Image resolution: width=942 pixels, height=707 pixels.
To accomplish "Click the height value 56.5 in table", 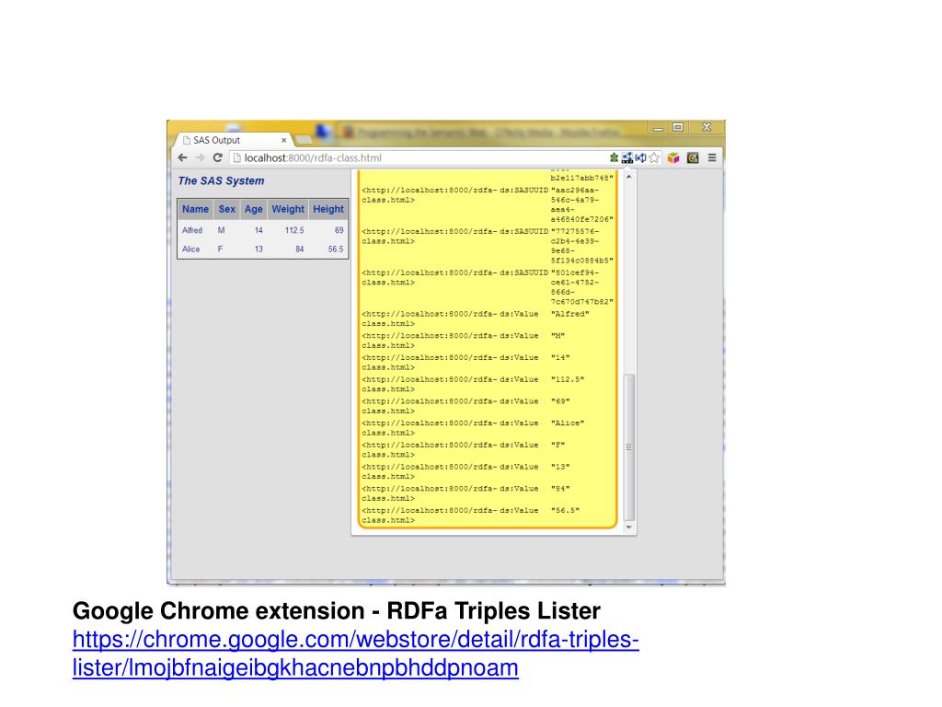I will 336,249.
